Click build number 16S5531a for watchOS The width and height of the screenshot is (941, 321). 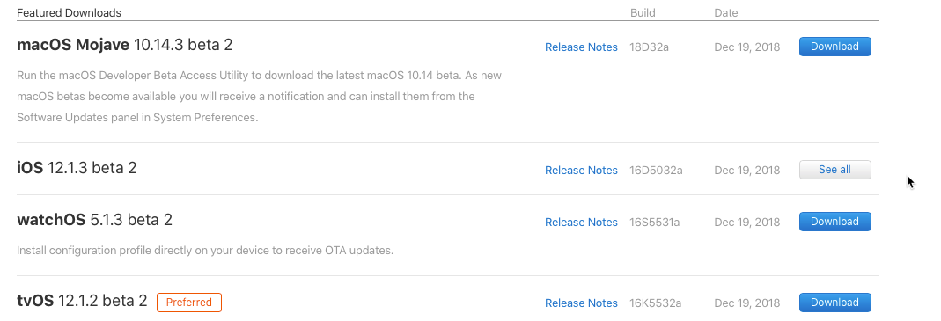pos(655,222)
